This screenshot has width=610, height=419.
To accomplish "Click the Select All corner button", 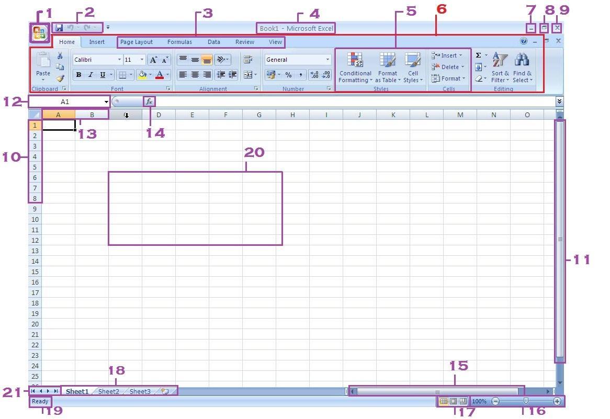I will 35,115.
